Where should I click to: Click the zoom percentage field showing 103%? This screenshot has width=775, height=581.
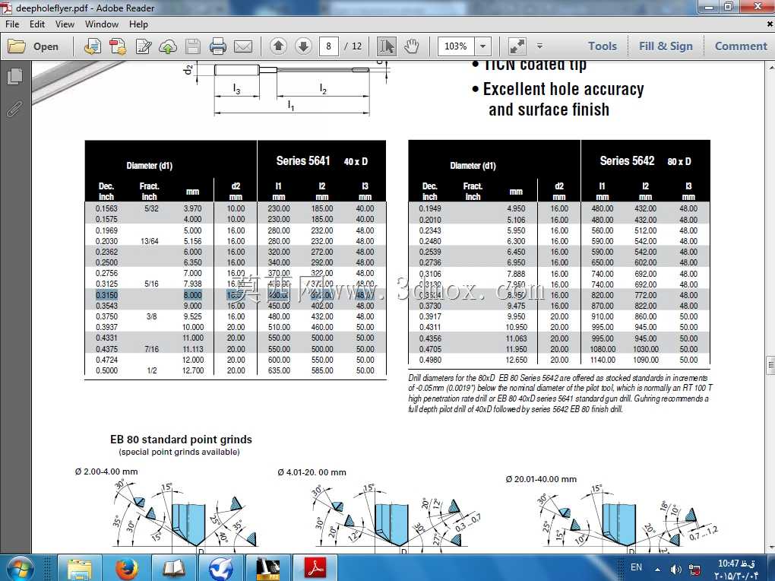456,46
